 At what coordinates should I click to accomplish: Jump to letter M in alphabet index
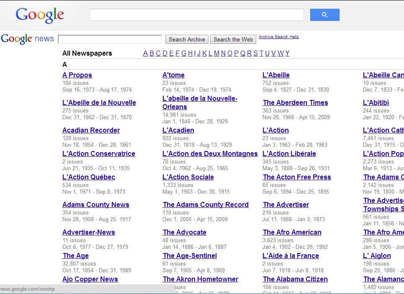pos(216,53)
